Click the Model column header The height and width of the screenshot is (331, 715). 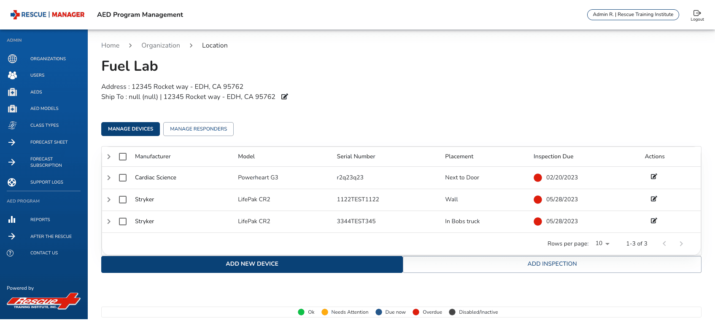[246, 156]
